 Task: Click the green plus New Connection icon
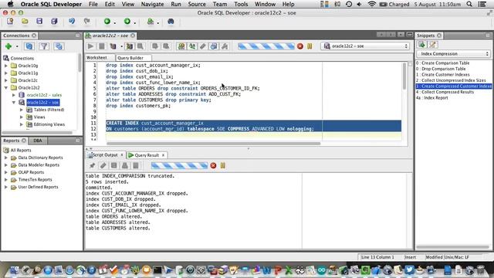click(x=8, y=46)
